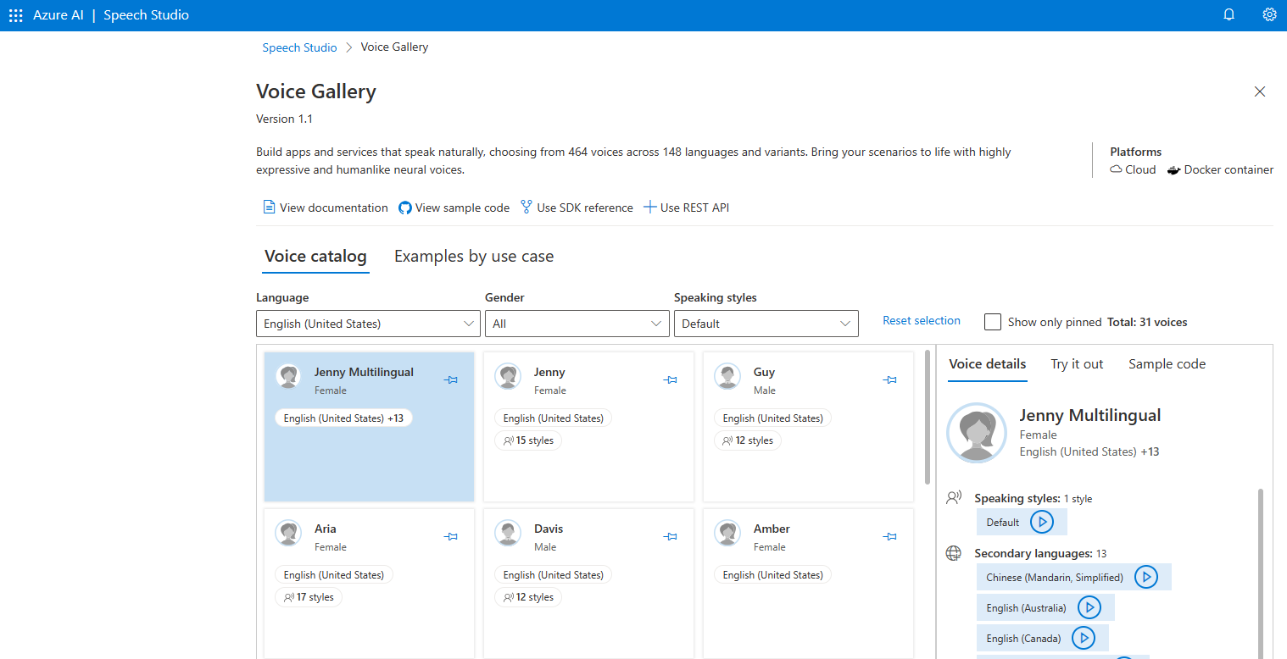Select the Guy voice card
The image size is (1287, 659).
(x=808, y=427)
